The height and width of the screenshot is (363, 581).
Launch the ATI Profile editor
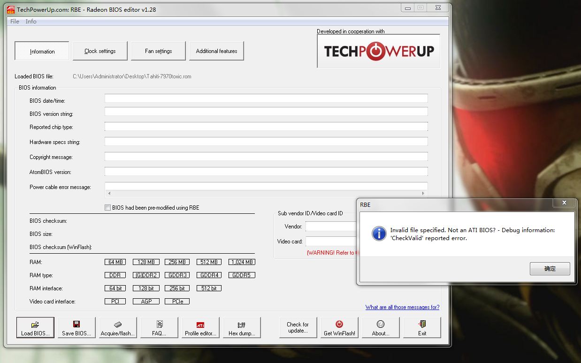200,327
